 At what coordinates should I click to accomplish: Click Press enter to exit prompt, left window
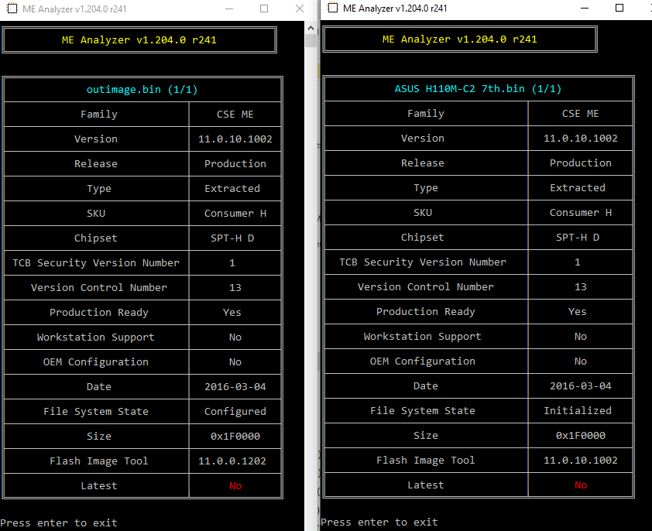pyautogui.click(x=59, y=522)
